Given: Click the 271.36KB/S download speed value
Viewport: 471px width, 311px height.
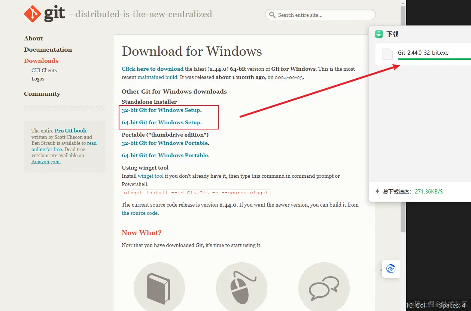Looking at the screenshot, I should click(429, 192).
